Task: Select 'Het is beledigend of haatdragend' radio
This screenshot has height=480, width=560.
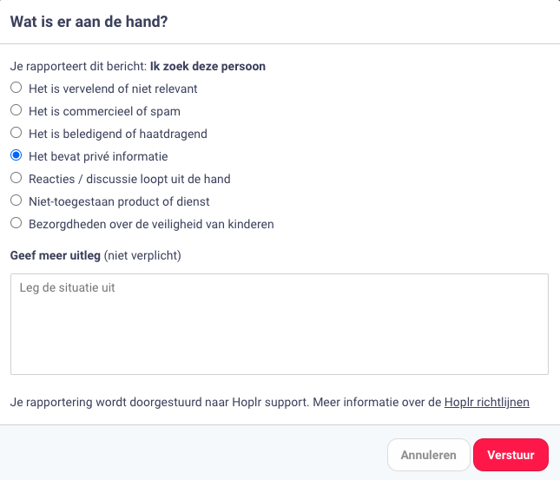Action: [16, 133]
